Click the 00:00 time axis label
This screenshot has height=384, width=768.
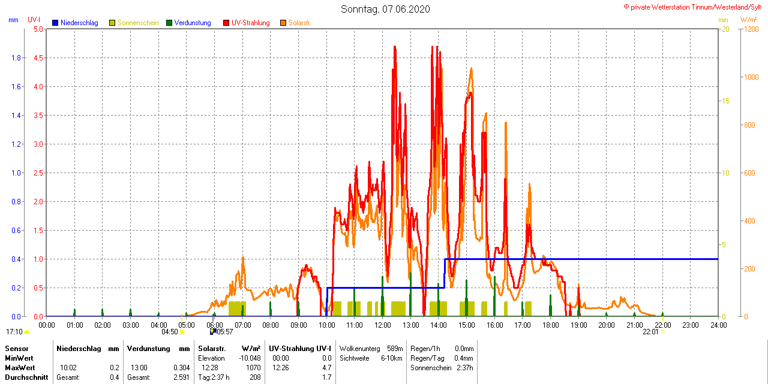click(x=47, y=325)
